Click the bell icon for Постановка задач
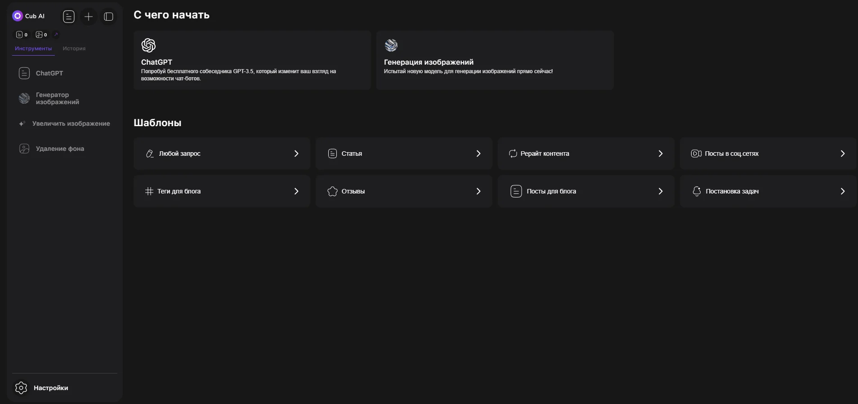 point(697,191)
